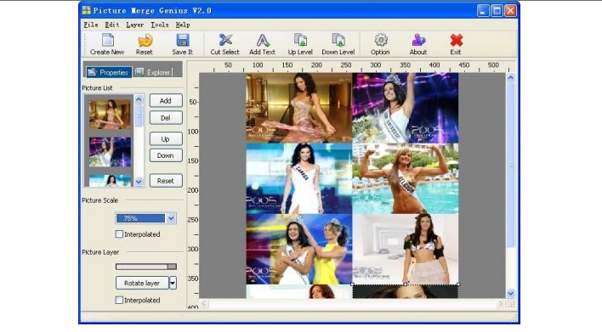Expand the Rotate layer dropdown arrow
The height and width of the screenshot is (332, 602).
[173, 284]
